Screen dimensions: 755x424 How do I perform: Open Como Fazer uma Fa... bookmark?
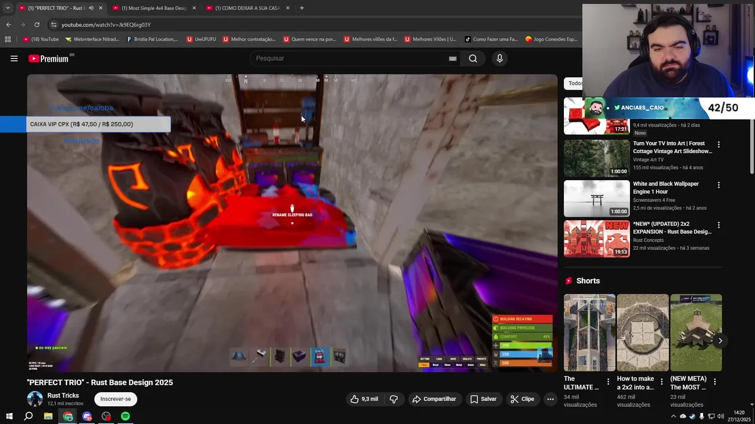tap(491, 39)
